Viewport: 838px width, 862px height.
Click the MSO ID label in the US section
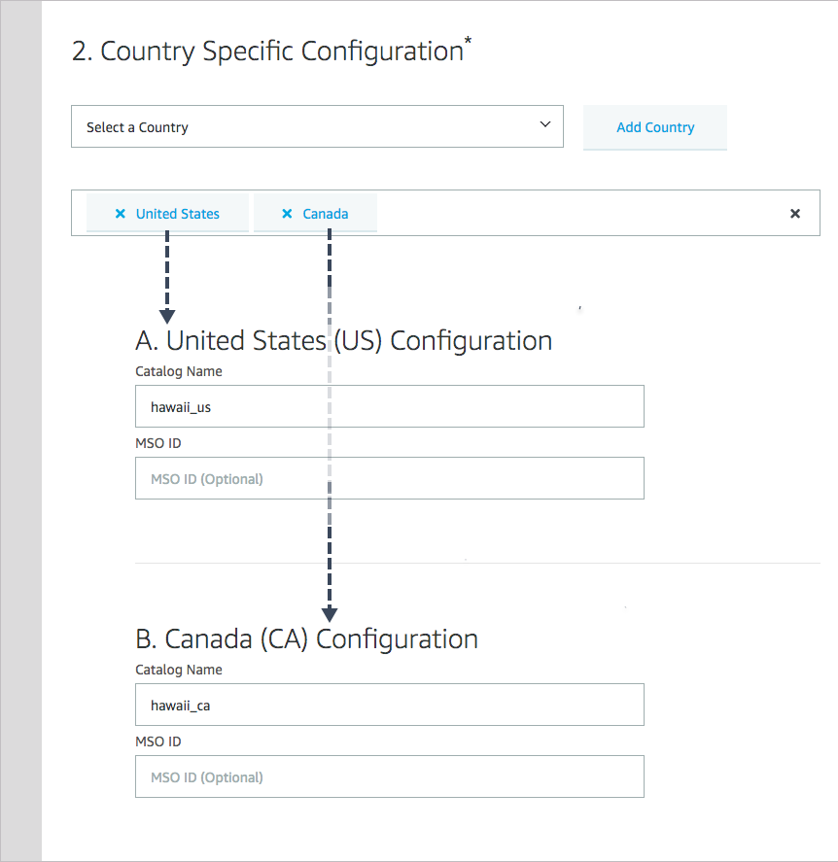tap(158, 443)
